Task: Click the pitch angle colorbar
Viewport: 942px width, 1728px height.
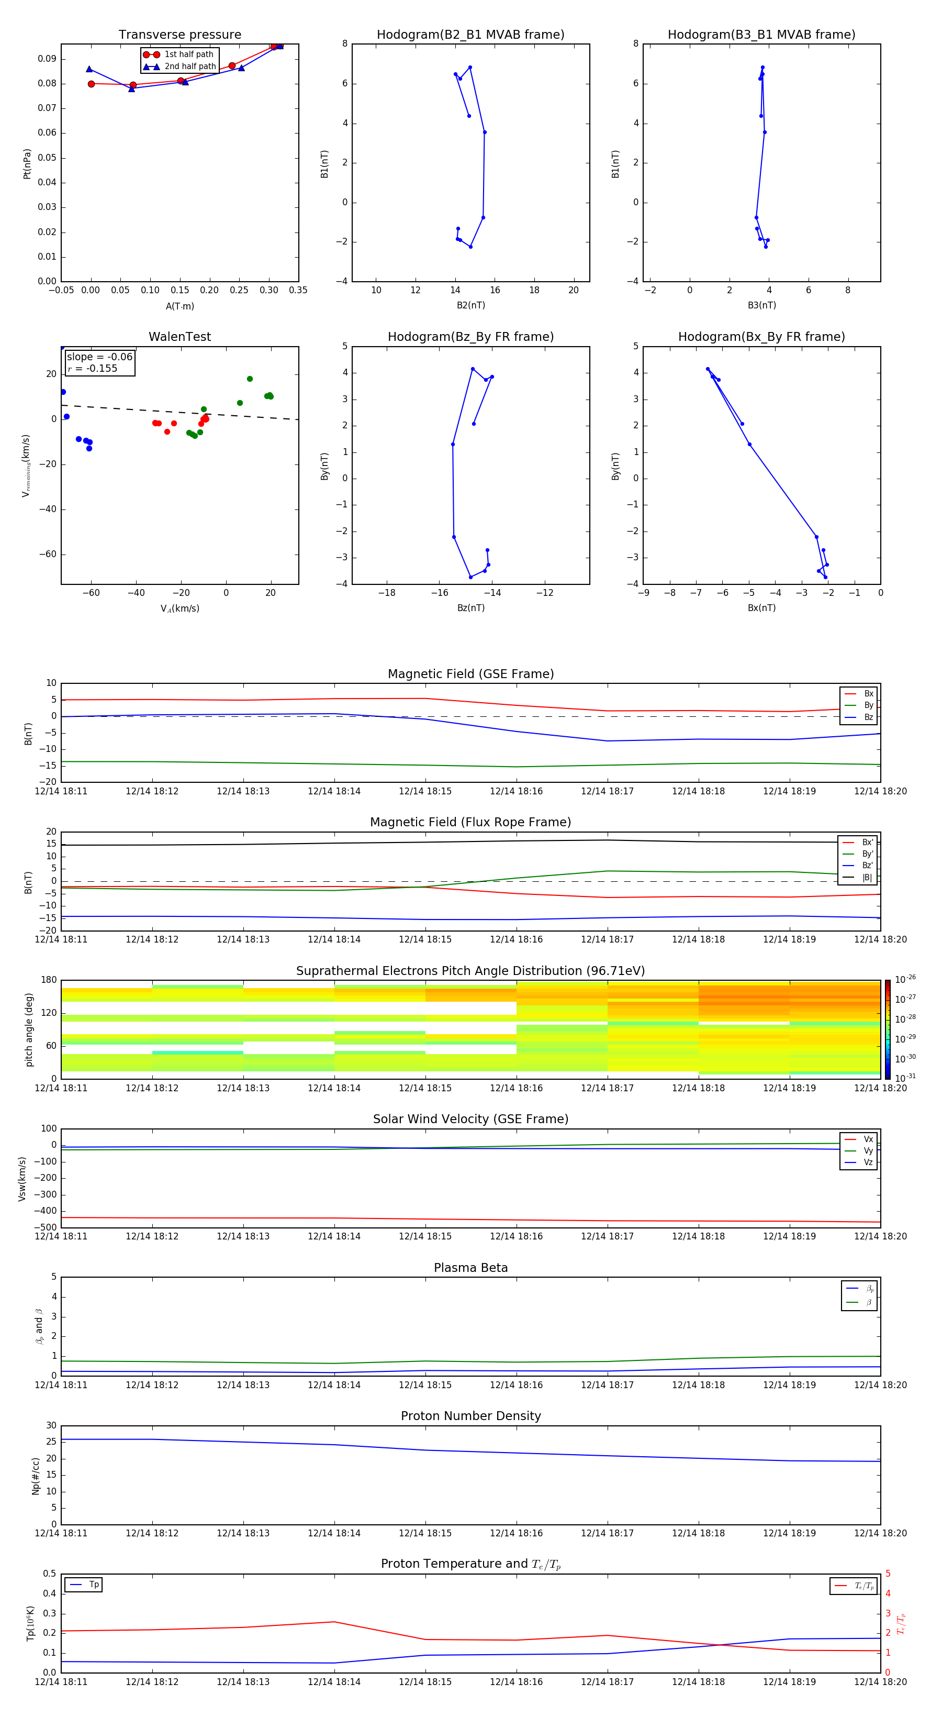Action: click(888, 1029)
